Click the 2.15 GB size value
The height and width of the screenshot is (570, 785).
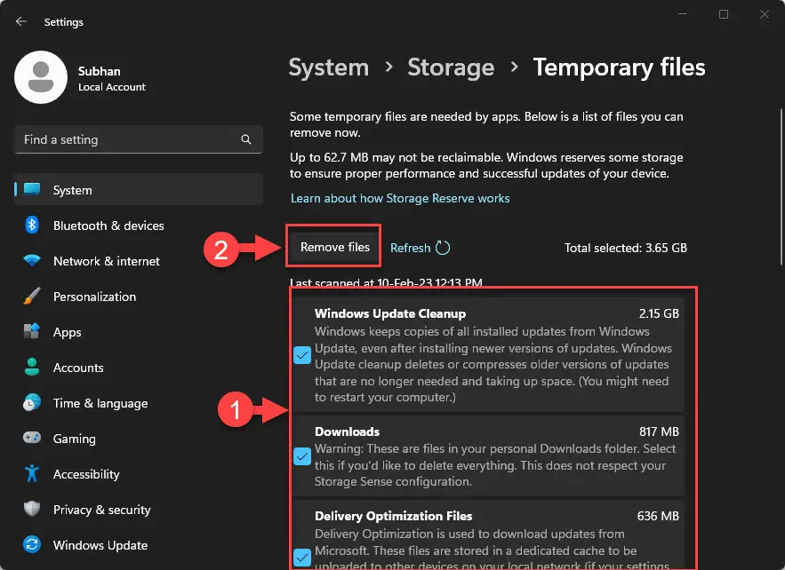pyautogui.click(x=659, y=313)
